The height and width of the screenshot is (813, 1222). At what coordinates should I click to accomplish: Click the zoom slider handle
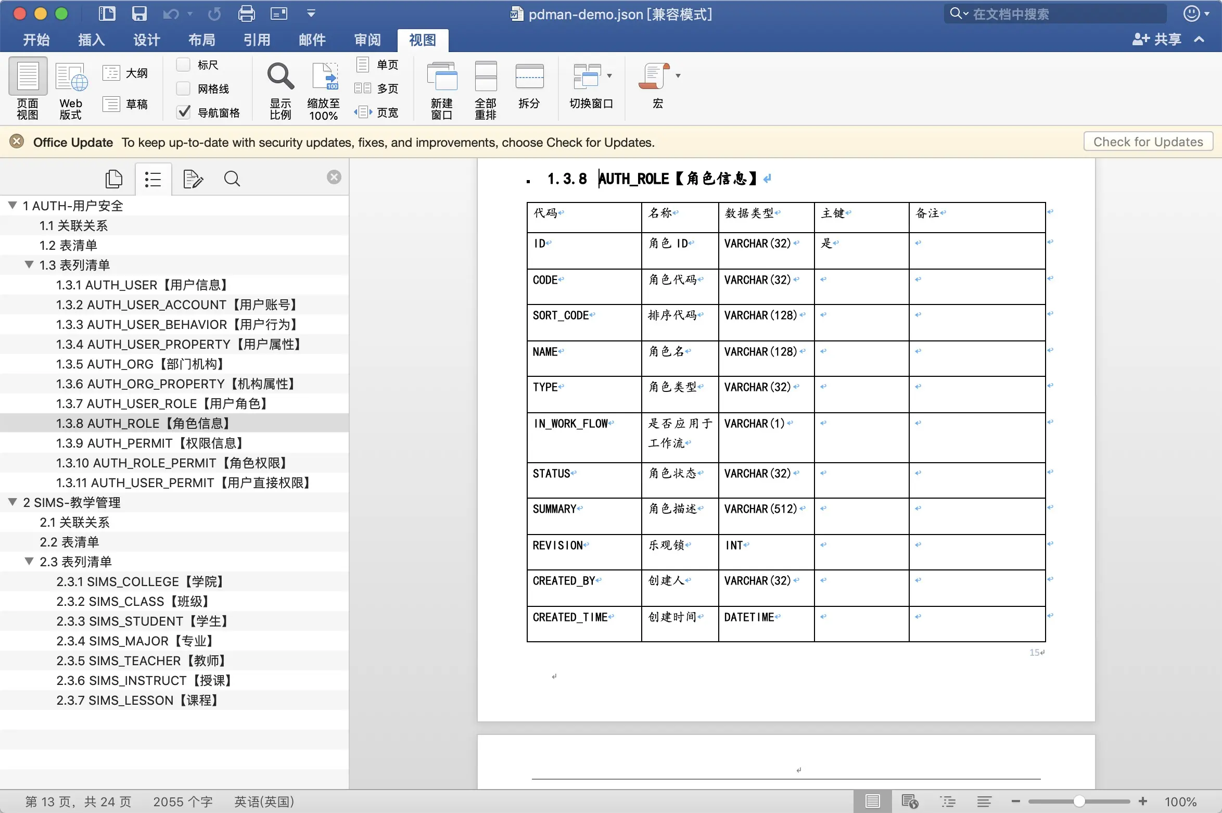(1079, 802)
